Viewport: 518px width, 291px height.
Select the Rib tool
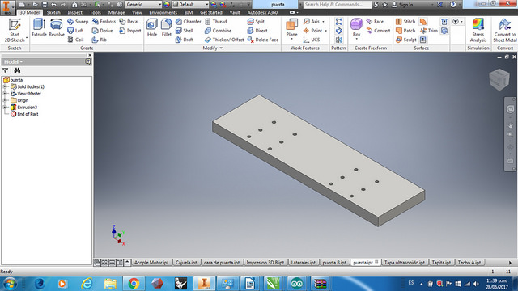point(99,40)
